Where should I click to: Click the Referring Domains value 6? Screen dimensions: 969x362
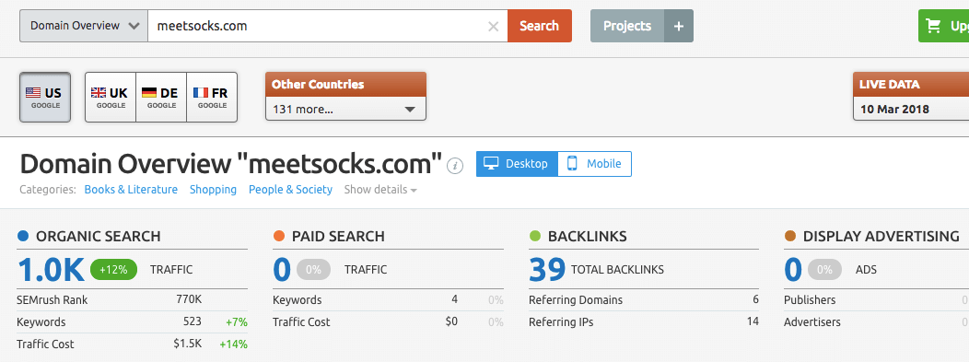tap(756, 300)
